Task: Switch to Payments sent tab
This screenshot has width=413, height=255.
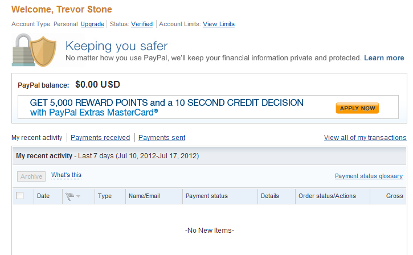Action: pos(162,138)
